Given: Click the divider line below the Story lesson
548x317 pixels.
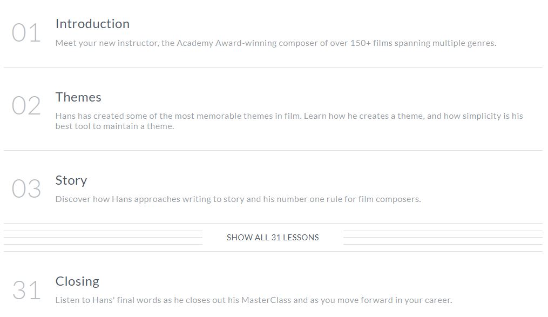Looking at the screenshot, I should point(273,223).
